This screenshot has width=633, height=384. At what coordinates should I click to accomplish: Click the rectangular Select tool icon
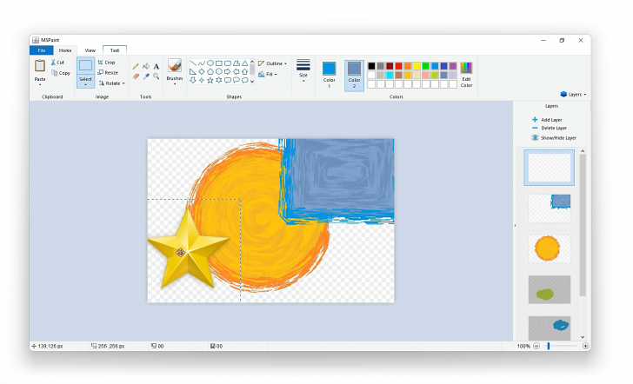pos(85,66)
